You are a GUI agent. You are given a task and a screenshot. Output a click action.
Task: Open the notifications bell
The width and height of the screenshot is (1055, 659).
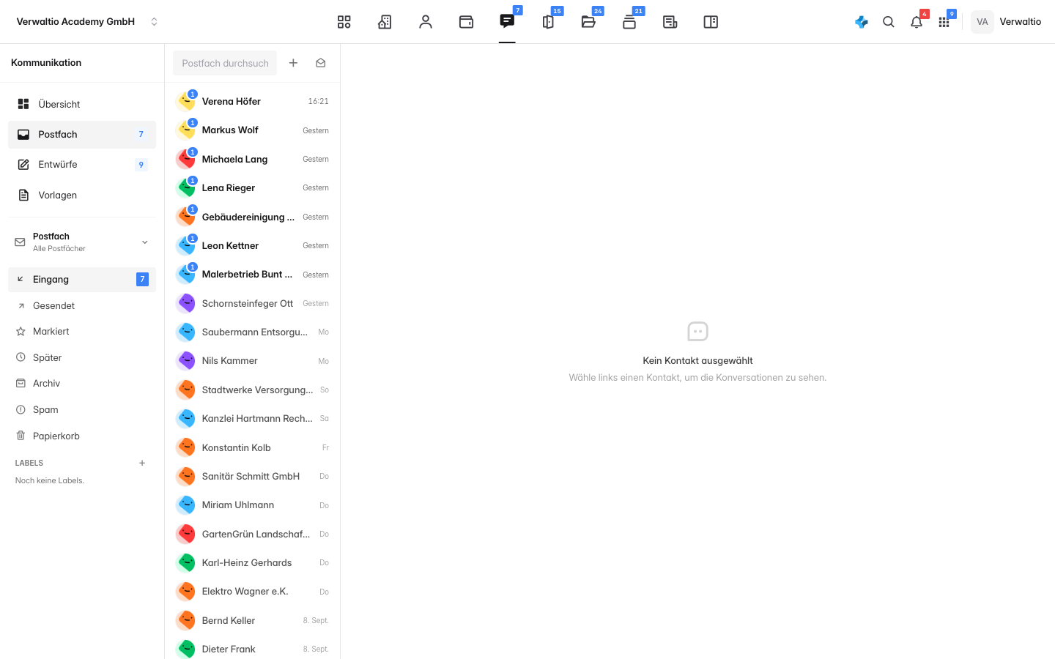917,22
